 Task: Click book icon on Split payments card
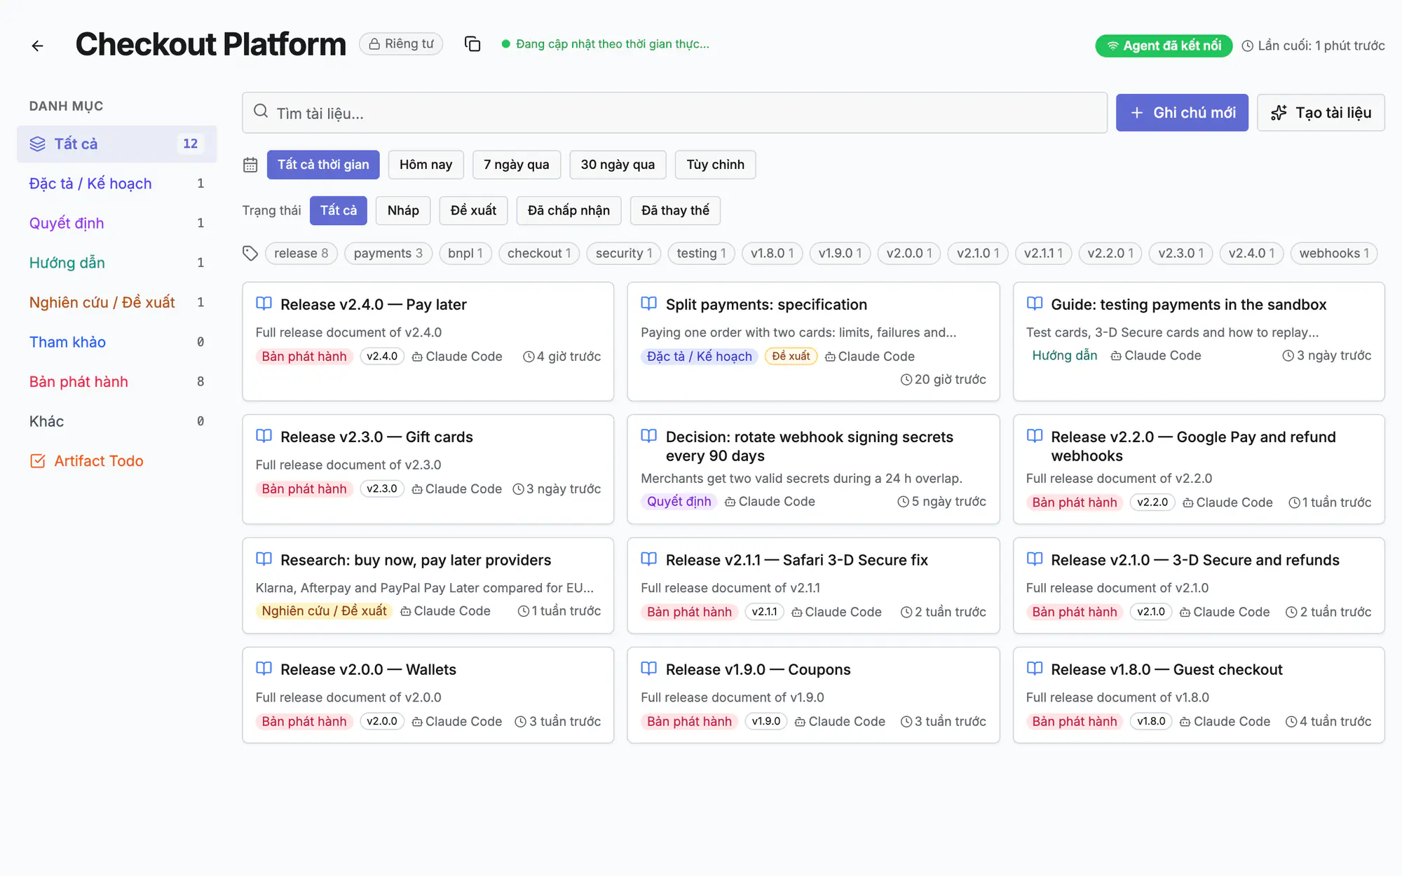tap(649, 303)
